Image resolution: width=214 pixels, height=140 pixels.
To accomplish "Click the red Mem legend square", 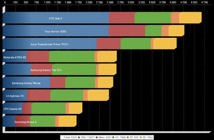I will point(97,137).
